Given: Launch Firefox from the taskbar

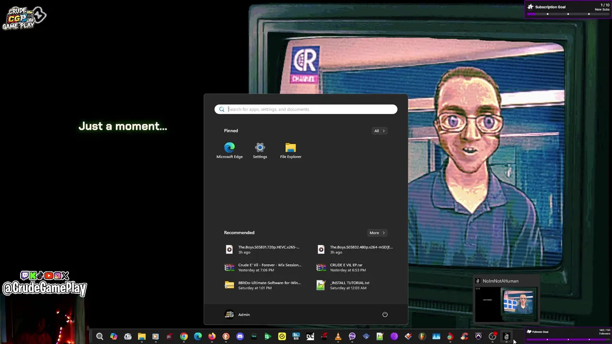Looking at the screenshot, I should point(212,337).
